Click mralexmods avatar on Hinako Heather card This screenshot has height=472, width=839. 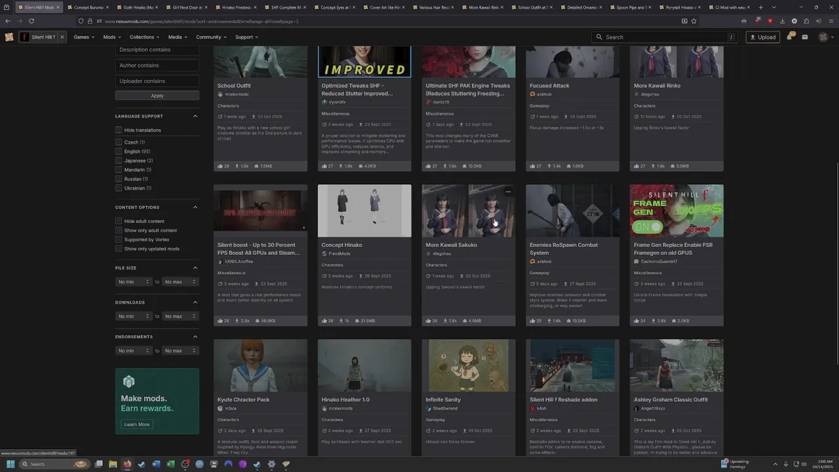pos(324,408)
